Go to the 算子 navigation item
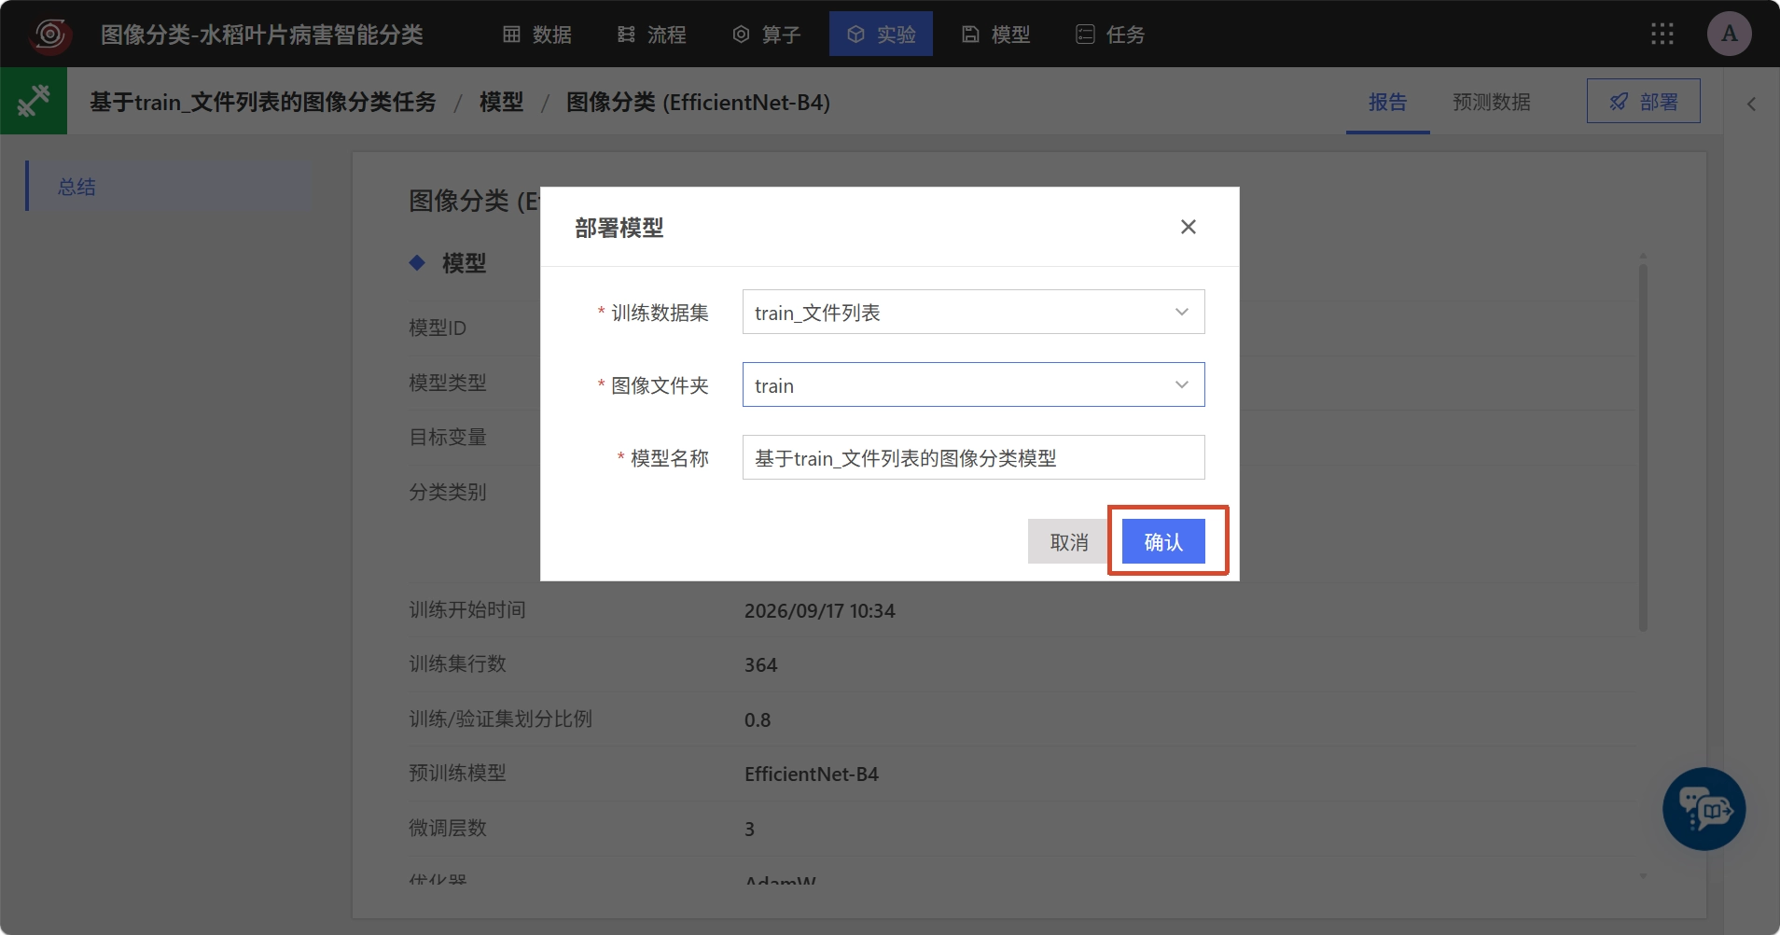1780x935 pixels. [x=767, y=35]
